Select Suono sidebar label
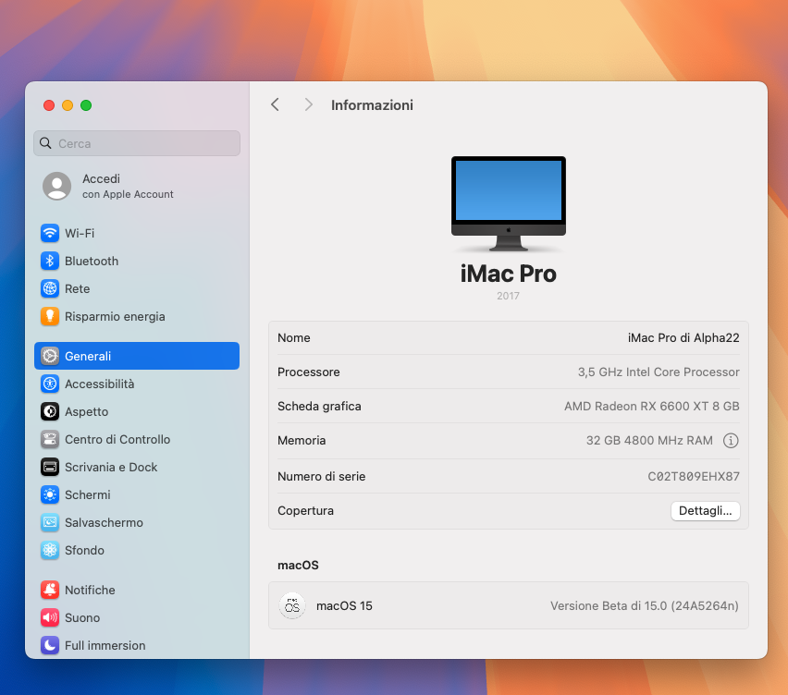Image resolution: width=788 pixels, height=695 pixels. [x=82, y=617]
